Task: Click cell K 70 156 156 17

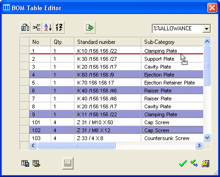Action: click(108, 83)
